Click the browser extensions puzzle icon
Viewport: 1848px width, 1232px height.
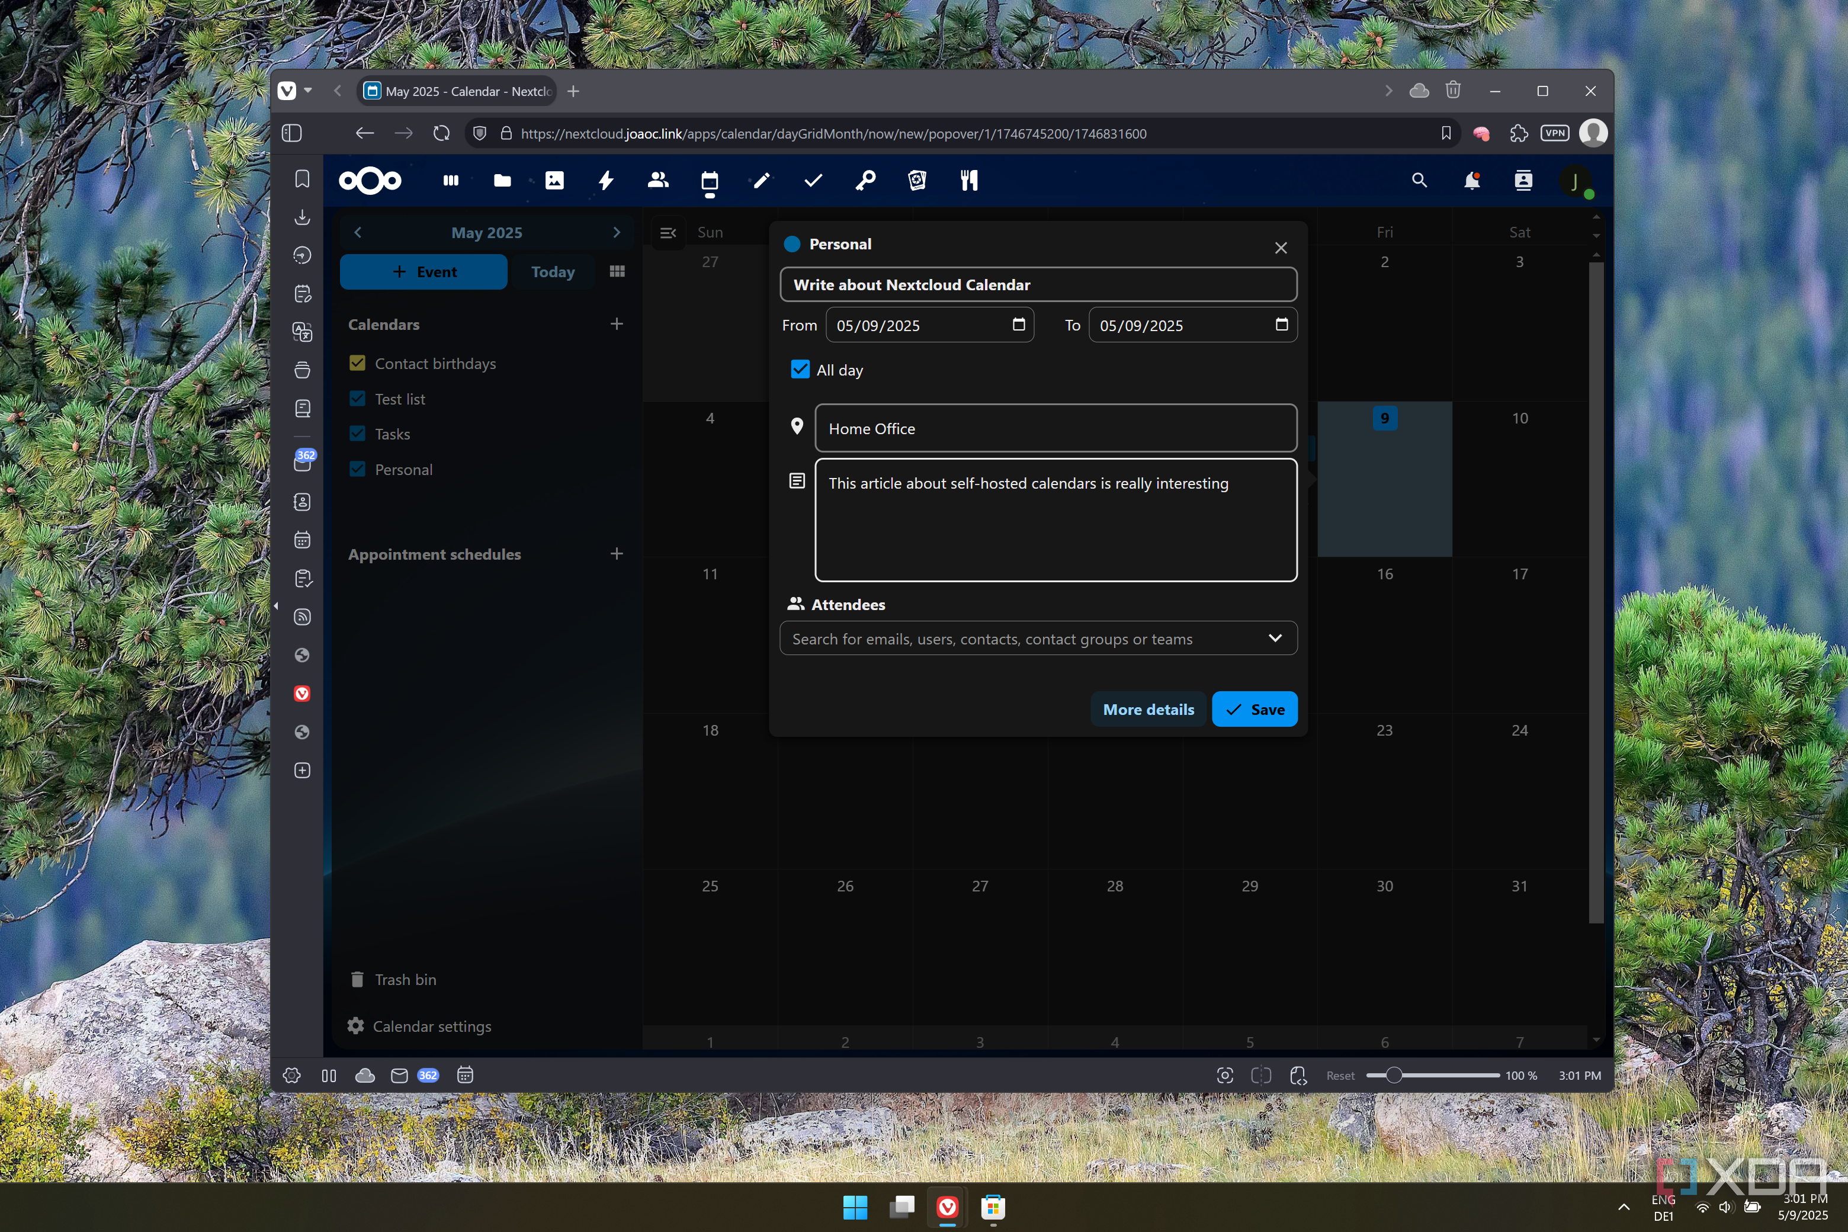click(x=1518, y=134)
